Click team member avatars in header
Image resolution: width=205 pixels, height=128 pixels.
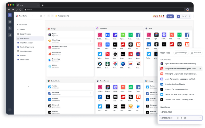159,16
